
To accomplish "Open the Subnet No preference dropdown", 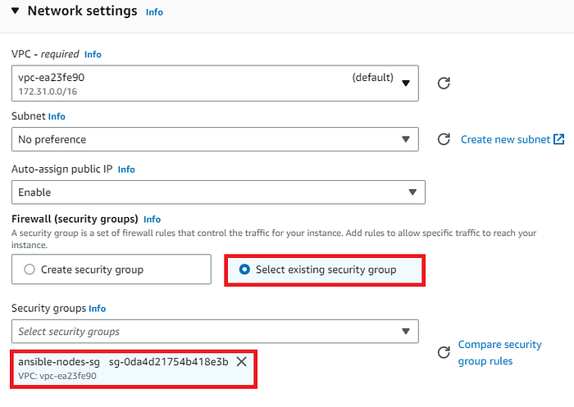I will pos(215,139).
